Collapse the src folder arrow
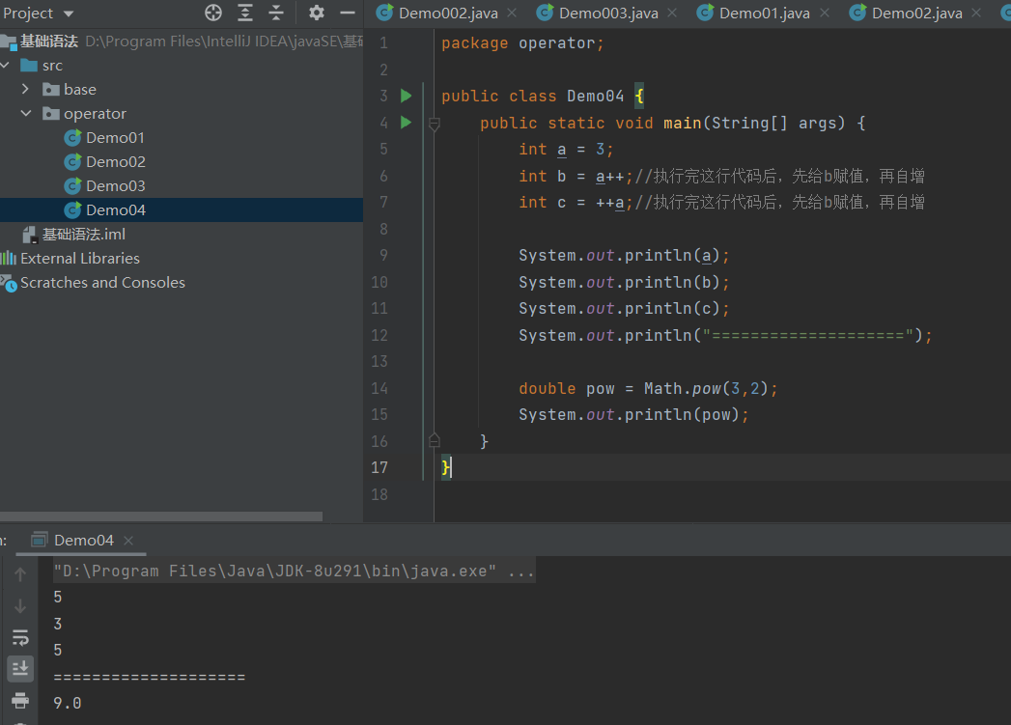 [5, 65]
